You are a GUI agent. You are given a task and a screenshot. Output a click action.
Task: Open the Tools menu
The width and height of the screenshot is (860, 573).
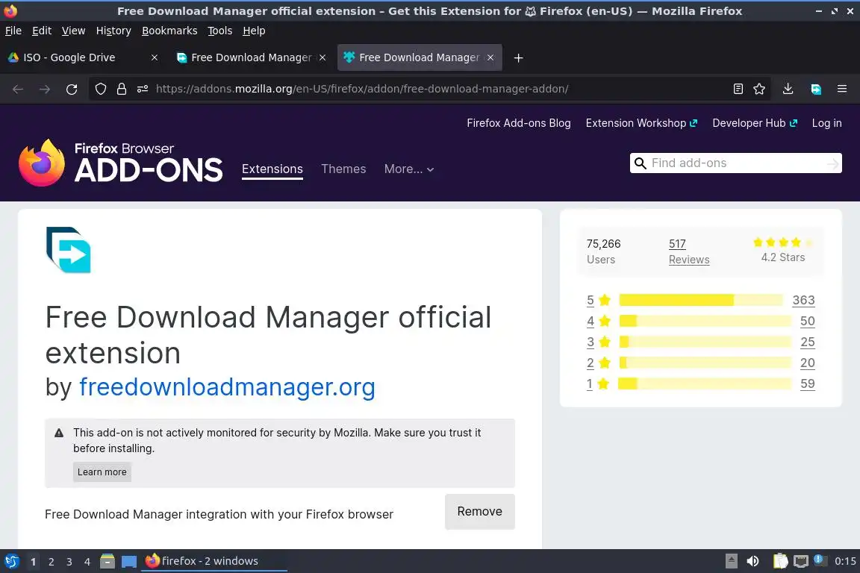pos(220,31)
